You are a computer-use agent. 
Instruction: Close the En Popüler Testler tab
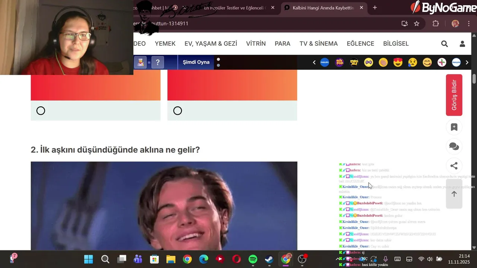(x=273, y=8)
